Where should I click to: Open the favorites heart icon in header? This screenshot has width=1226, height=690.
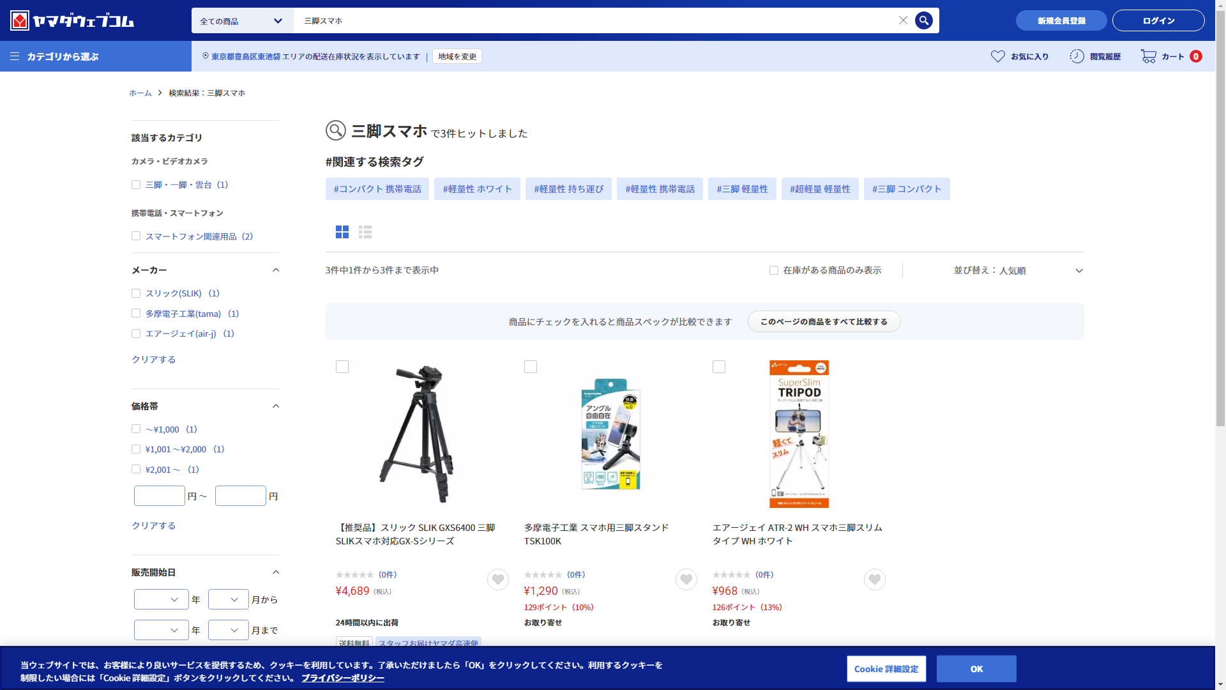tap(997, 56)
